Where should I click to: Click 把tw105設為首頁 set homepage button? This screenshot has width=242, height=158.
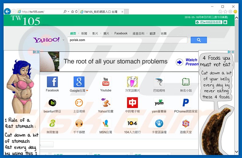tap(209, 22)
